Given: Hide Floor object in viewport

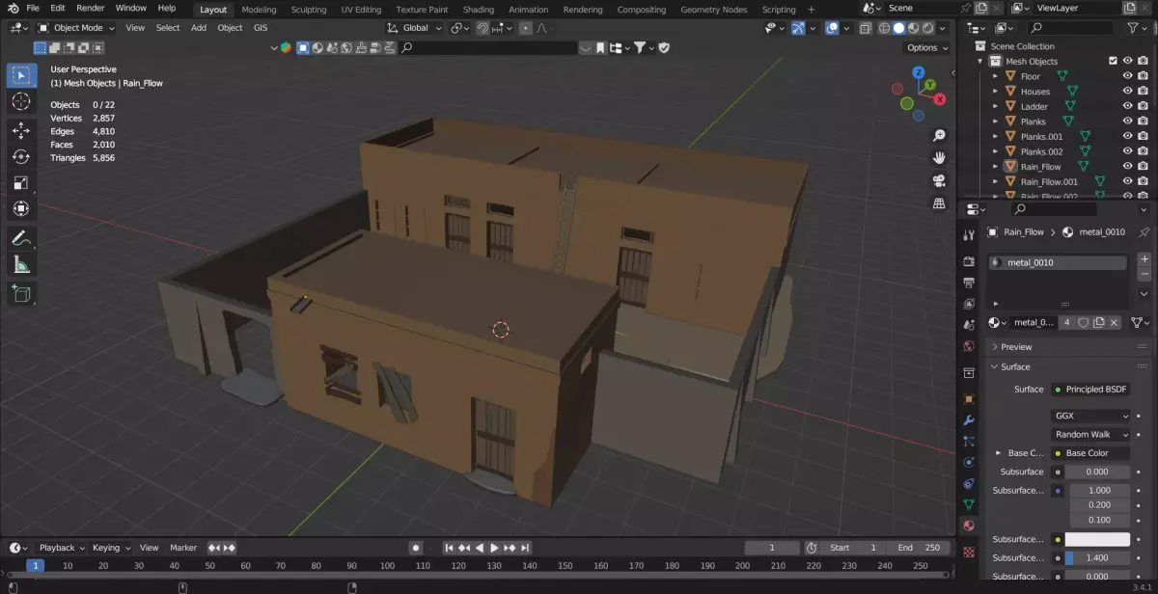Looking at the screenshot, I should tap(1127, 76).
